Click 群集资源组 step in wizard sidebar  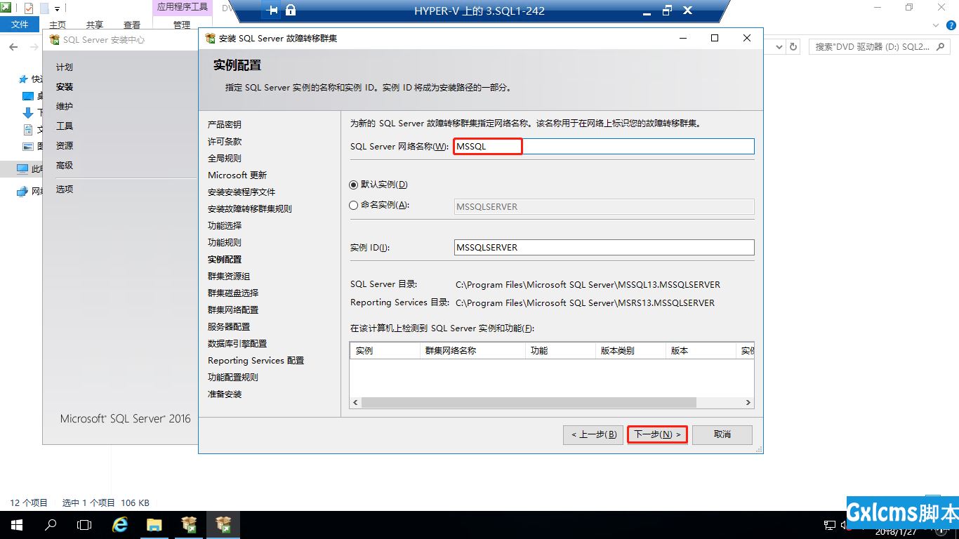tap(229, 277)
